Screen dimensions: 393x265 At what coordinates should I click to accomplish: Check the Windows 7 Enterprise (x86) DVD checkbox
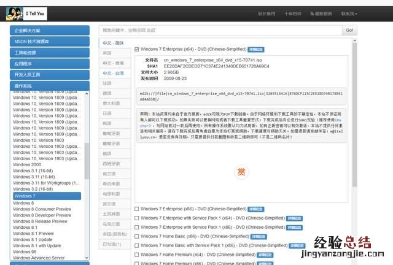coord(137,209)
